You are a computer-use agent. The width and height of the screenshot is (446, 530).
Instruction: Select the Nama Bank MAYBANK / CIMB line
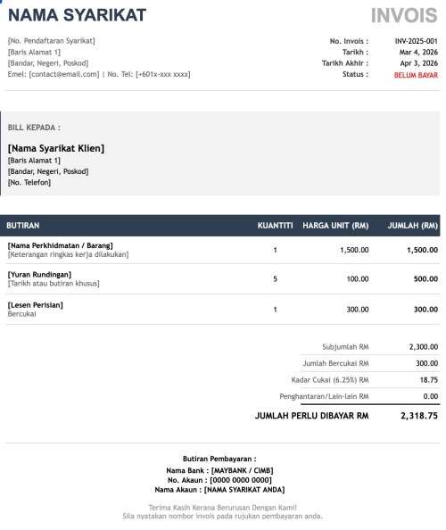point(219,470)
